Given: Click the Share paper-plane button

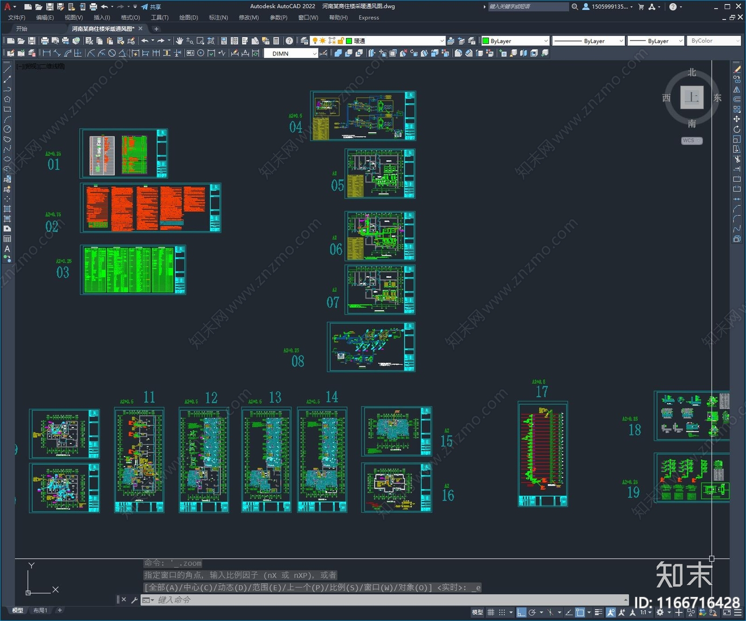Looking at the screenshot, I should point(151,7).
